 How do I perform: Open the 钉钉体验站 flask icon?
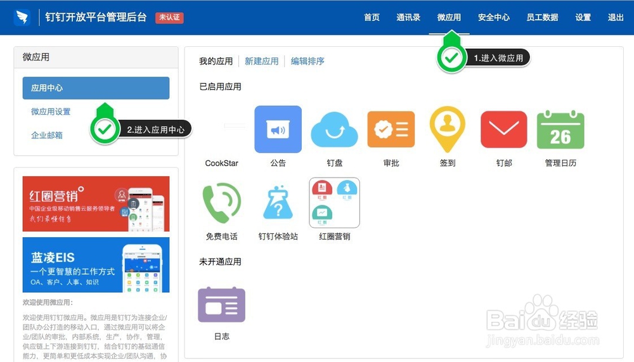[278, 202]
